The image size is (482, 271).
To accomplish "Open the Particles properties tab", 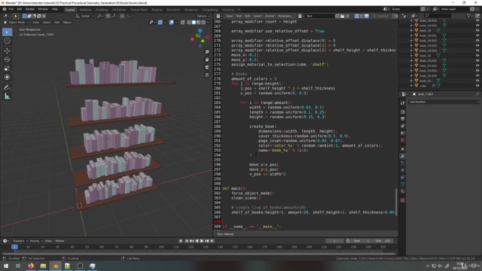I will pyautogui.click(x=403, y=163).
